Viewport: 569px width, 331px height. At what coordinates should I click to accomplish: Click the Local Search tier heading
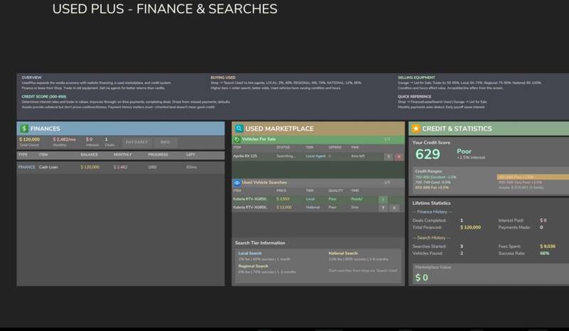coord(249,252)
